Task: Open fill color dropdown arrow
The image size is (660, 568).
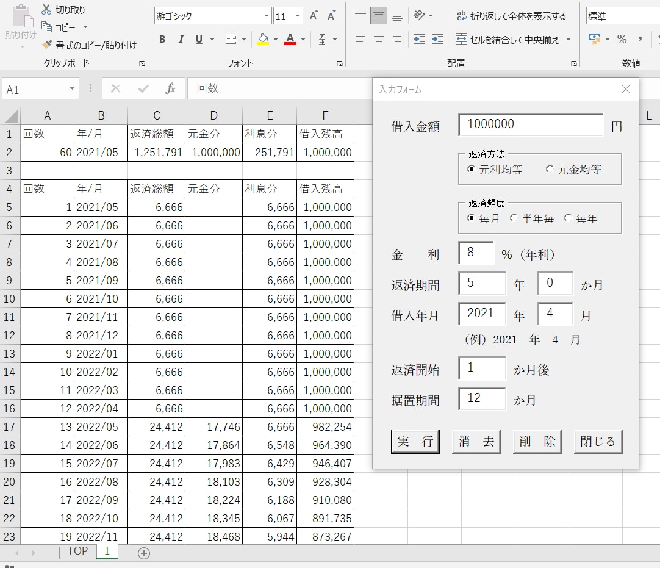Action: pos(276,40)
